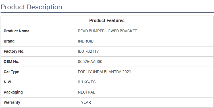The height and width of the screenshot is (108, 214).
Task: Select the NEUTRAL packaging value
Action: 86,92
